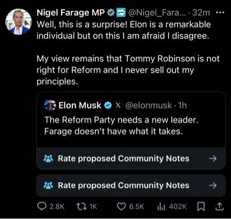Open Rate proposed Community Notes inside quoted post
The width and height of the screenshot is (231, 219).
click(131, 158)
